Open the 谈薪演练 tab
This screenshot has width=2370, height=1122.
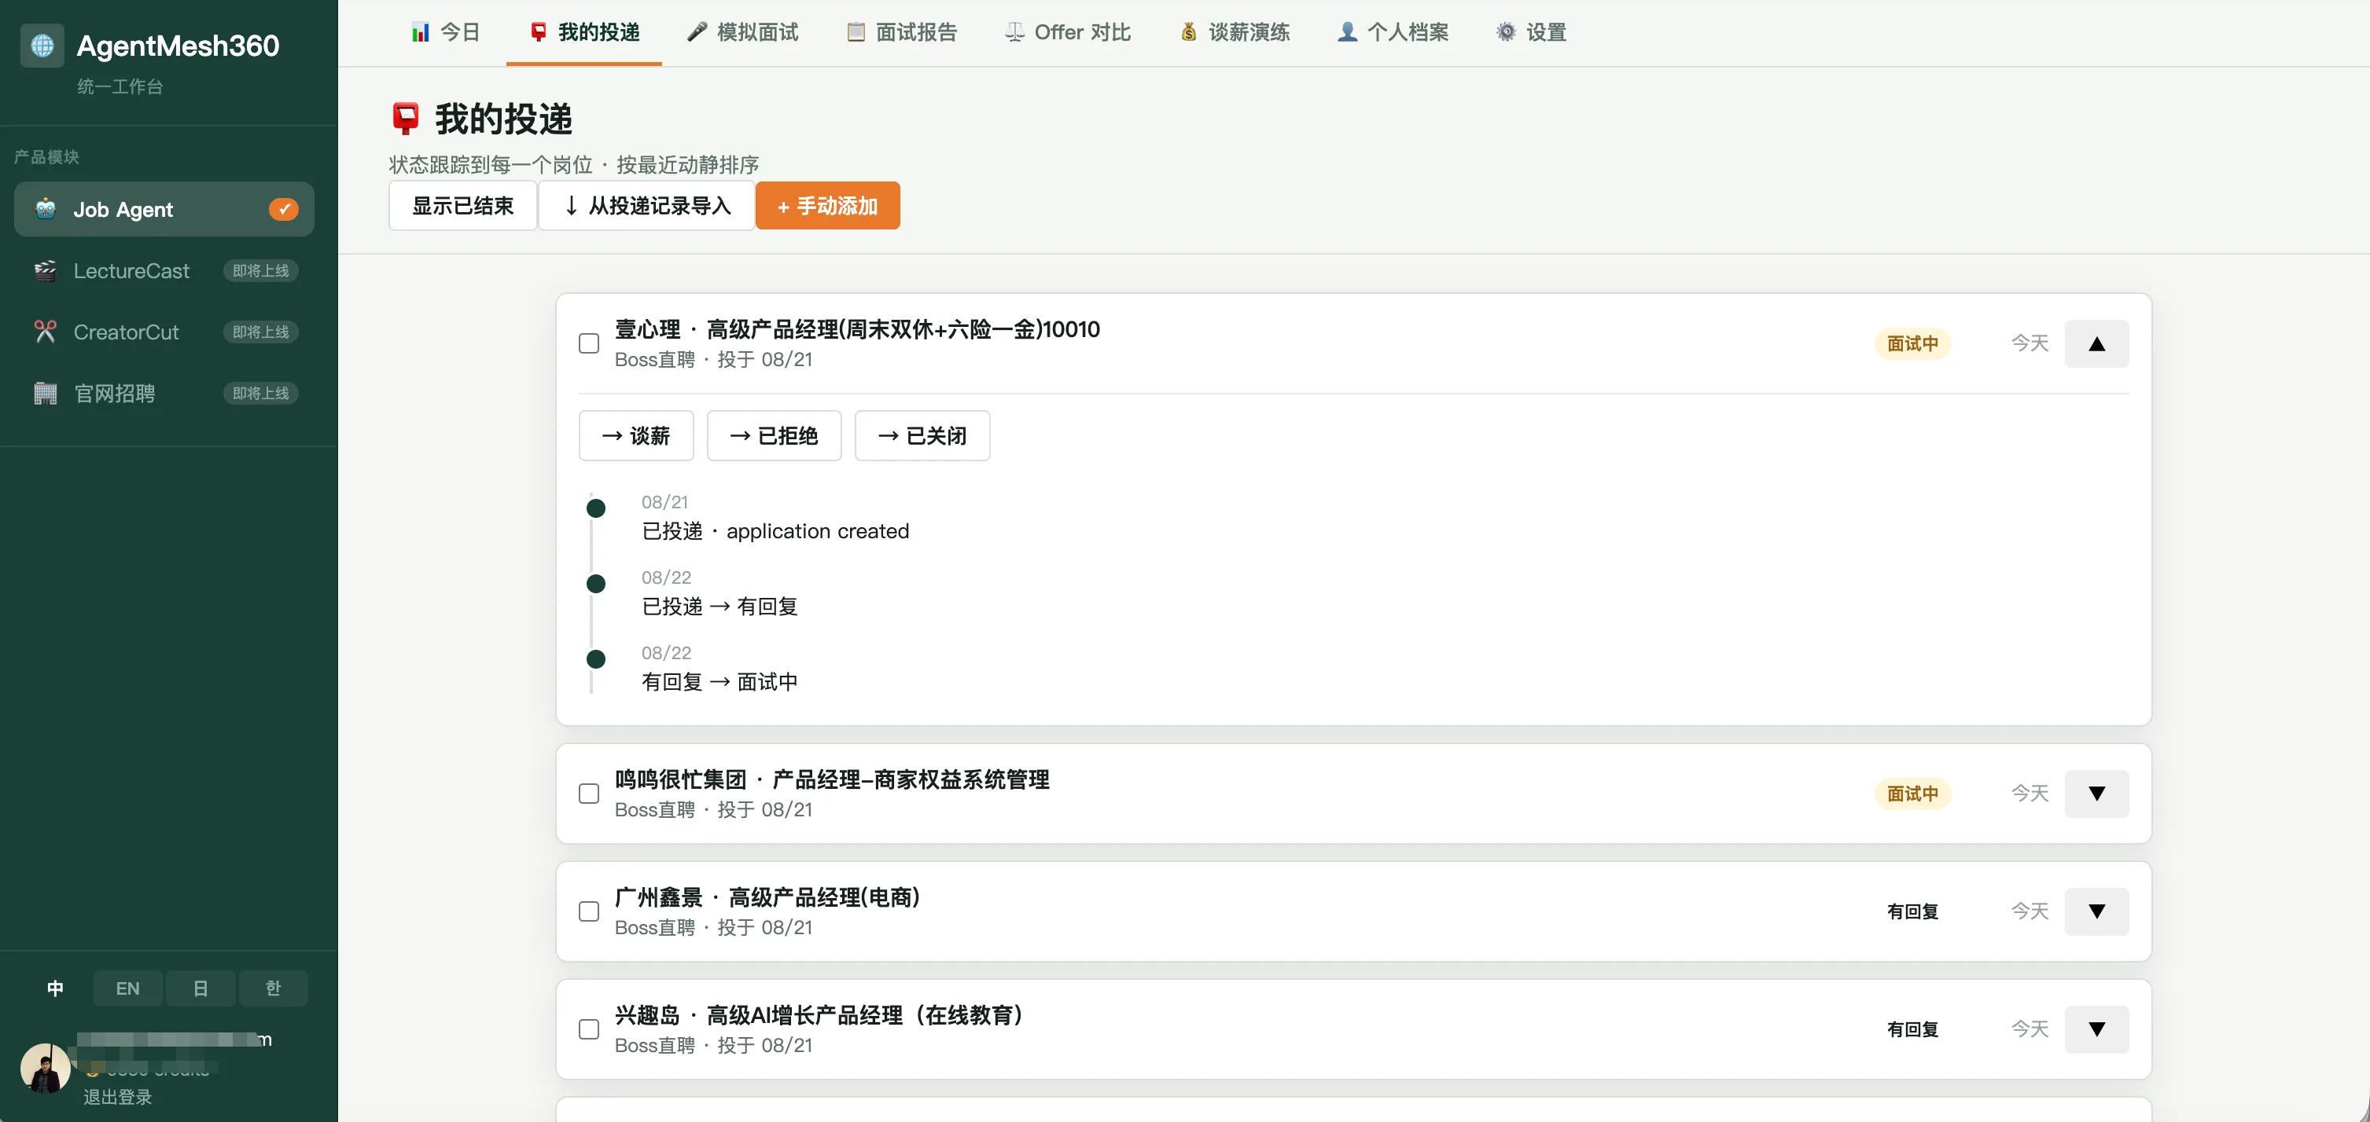(1235, 32)
